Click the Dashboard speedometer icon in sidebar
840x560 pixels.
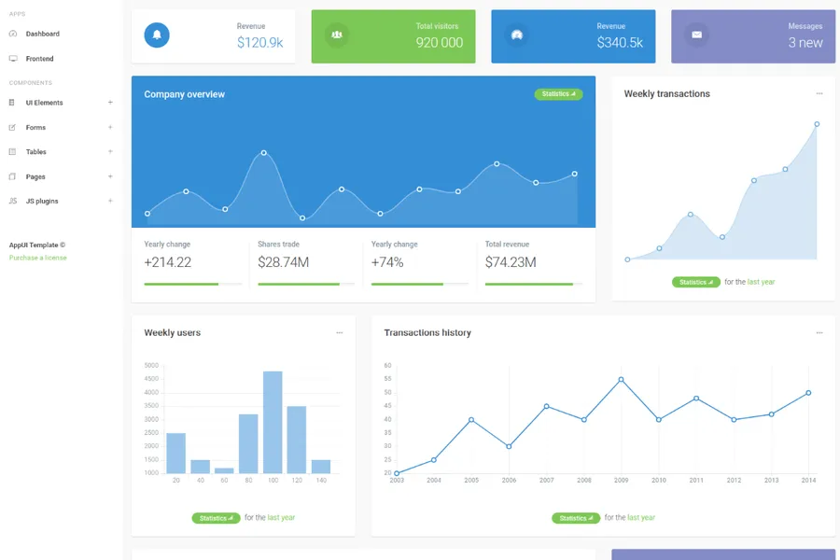click(x=13, y=34)
